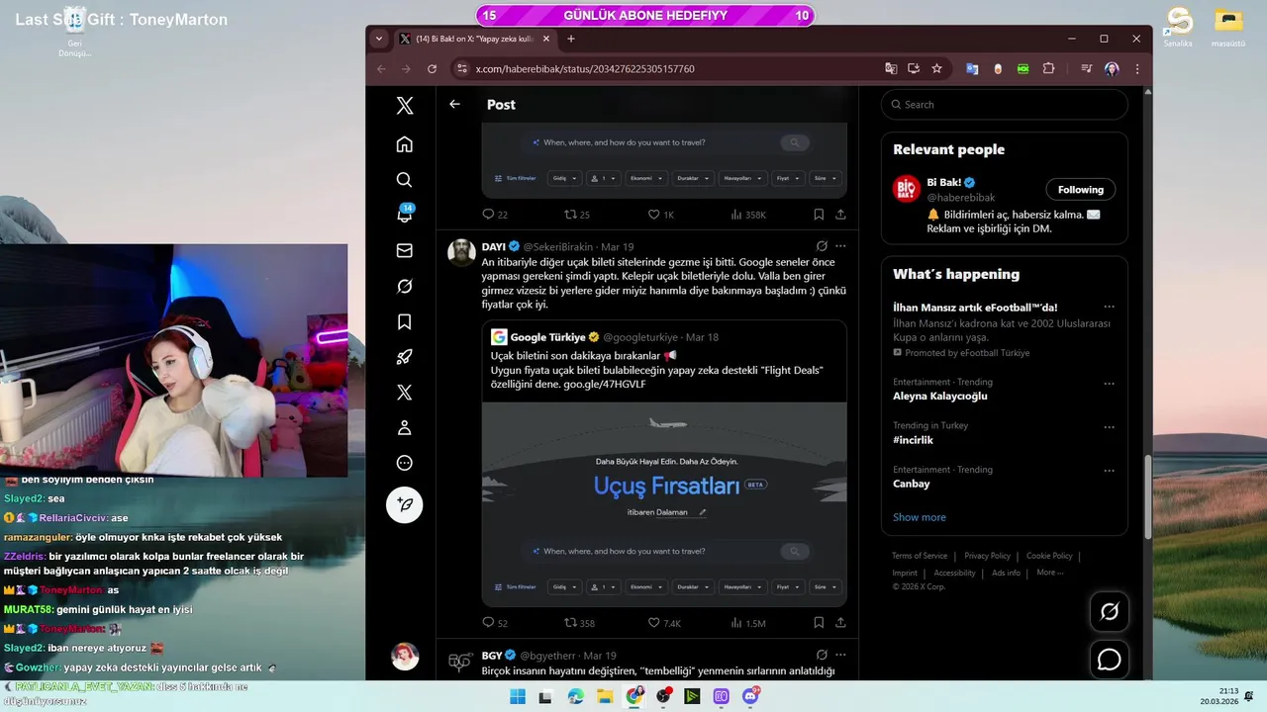Open Bookmarks in X sidebar
Image resolution: width=1267 pixels, height=712 pixels.
(x=404, y=321)
